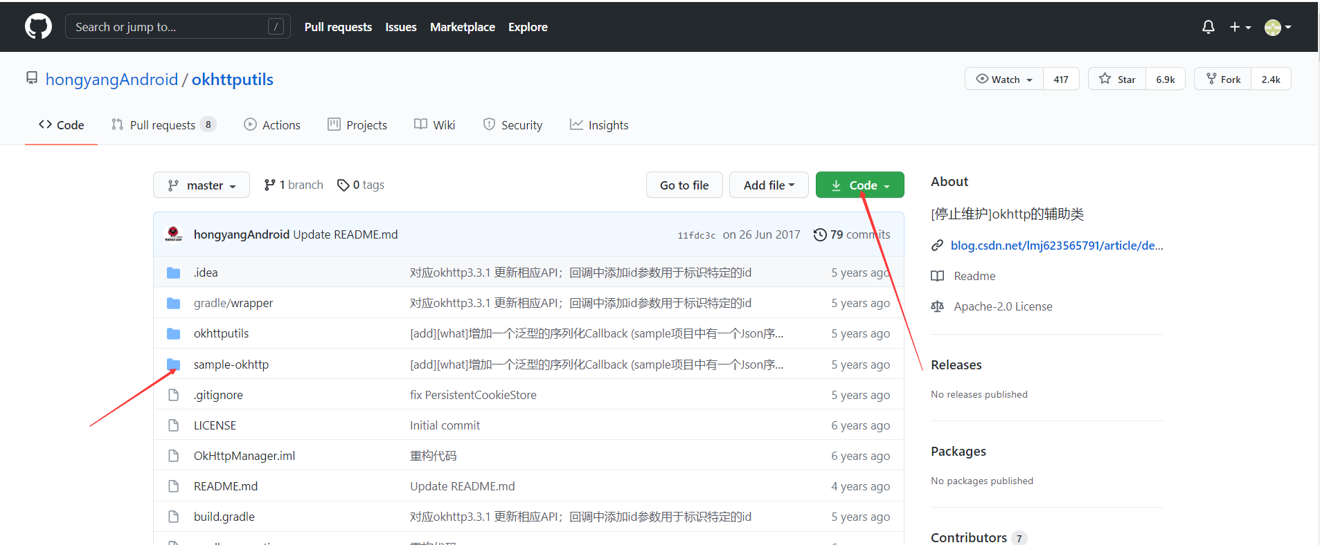Open commit hash 11fdc3c
Viewport: 1320px width, 545px height.
(x=697, y=235)
